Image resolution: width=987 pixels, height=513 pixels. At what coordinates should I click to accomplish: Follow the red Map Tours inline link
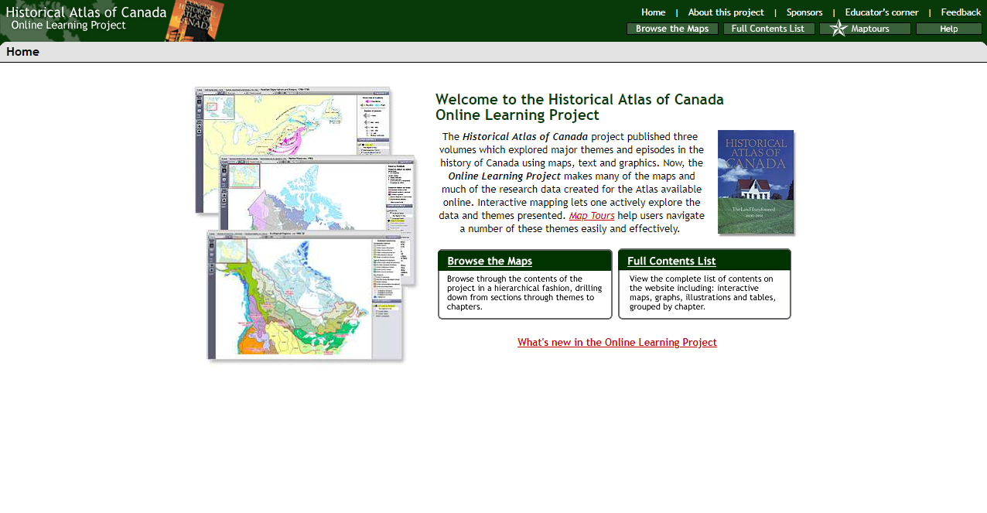click(592, 216)
